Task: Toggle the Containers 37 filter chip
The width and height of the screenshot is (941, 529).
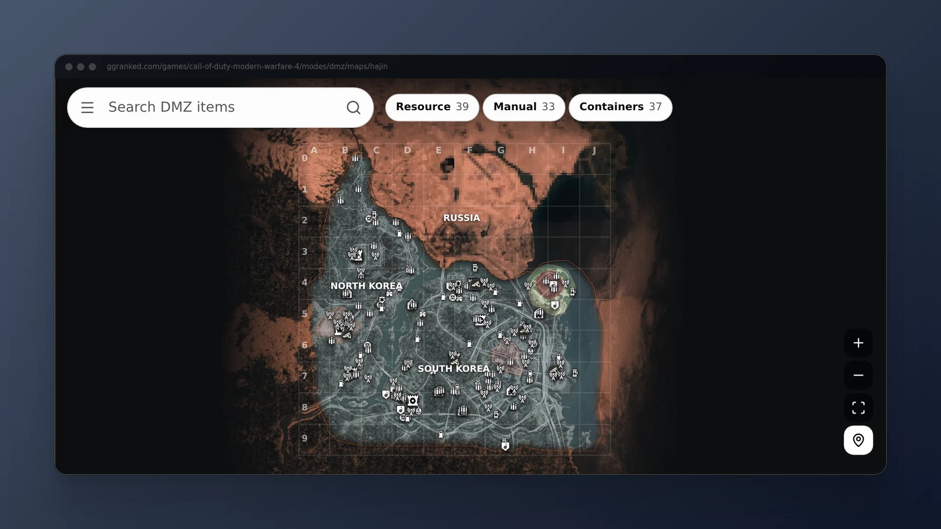Action: tap(620, 107)
